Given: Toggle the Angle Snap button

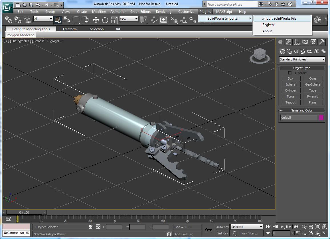Looking at the screenshot, I should pos(183,20).
